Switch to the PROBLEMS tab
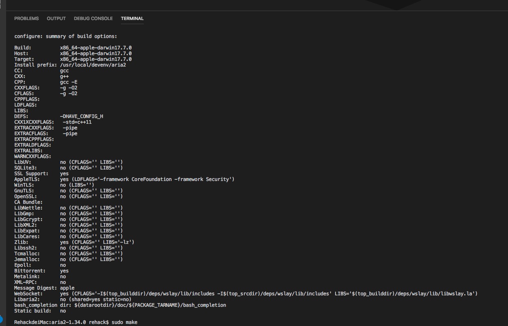Image resolution: width=508 pixels, height=326 pixels. 27,18
